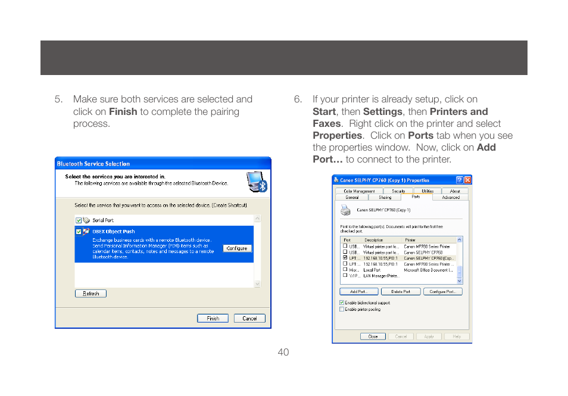Toggle the Serial Port checkbox

pyautogui.click(x=78, y=220)
